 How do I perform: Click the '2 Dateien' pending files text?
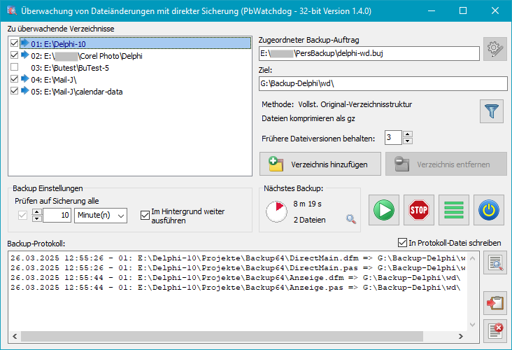pos(309,220)
